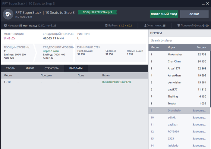Click chip count 80 130
This screenshot has width=211, height=149.
coord(202,61)
